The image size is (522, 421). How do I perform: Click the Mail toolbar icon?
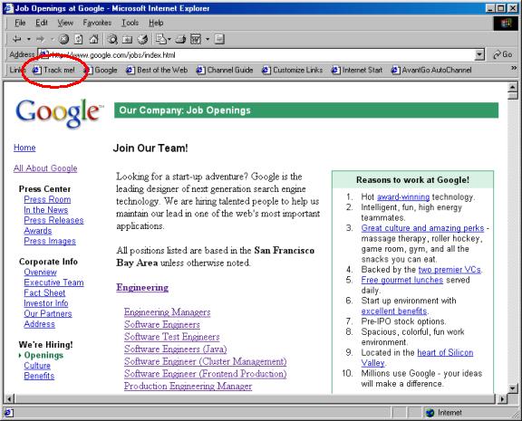161,39
